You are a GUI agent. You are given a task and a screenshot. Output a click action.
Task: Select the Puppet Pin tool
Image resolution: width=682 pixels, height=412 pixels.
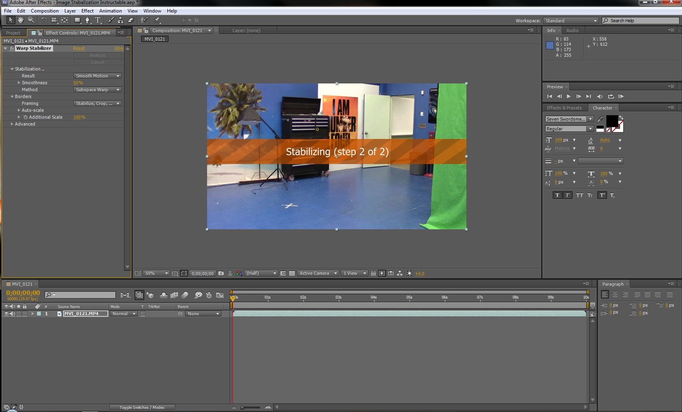[x=157, y=20]
